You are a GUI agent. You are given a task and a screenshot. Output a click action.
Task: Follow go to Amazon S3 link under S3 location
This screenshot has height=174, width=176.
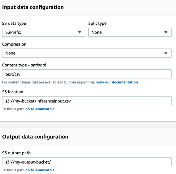point(40,109)
